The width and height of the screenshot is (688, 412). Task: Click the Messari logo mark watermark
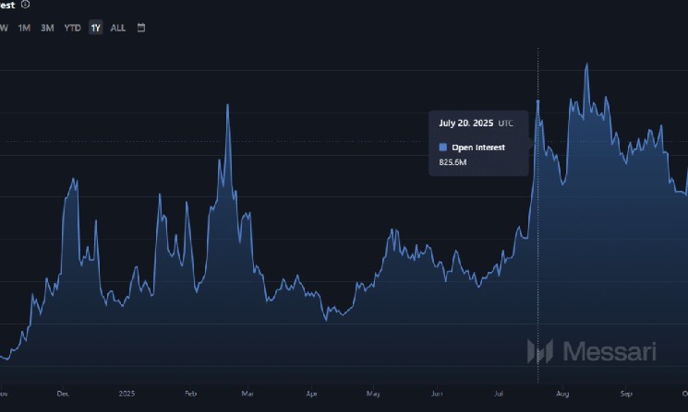coord(539,351)
